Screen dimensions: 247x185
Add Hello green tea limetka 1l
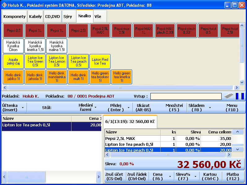pos(122,77)
